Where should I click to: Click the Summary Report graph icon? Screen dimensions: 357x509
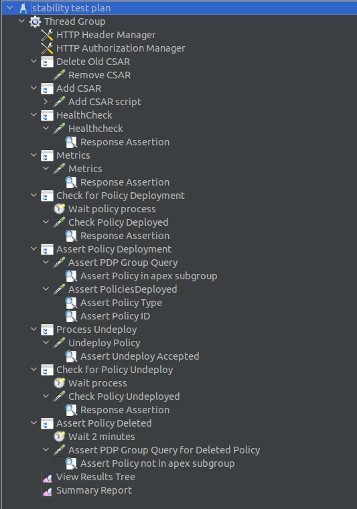tap(47, 490)
